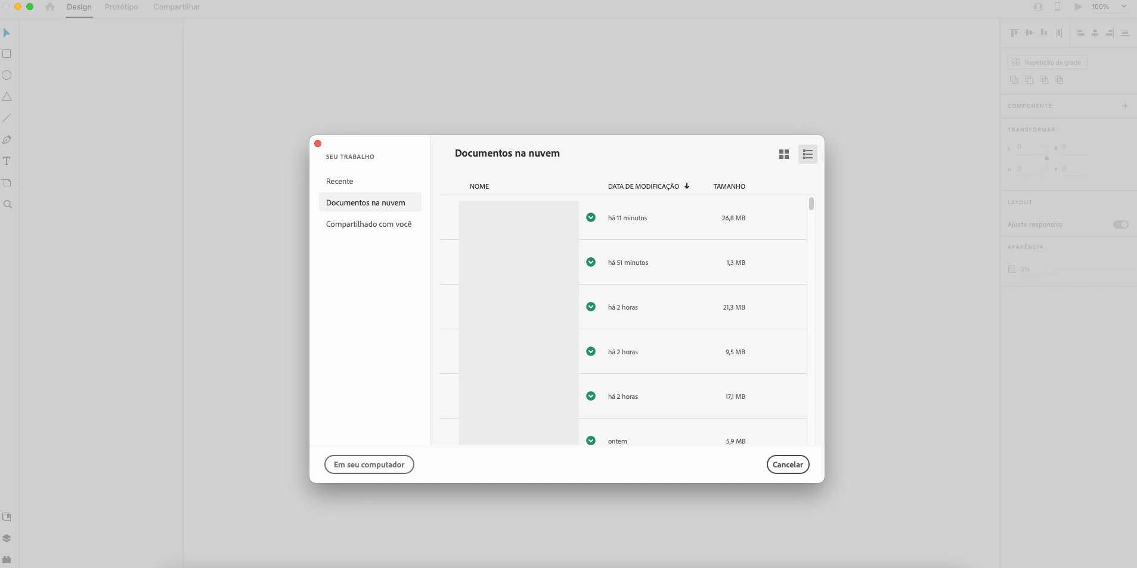
Task: Select the Select arrow tool
Action: pos(7,33)
